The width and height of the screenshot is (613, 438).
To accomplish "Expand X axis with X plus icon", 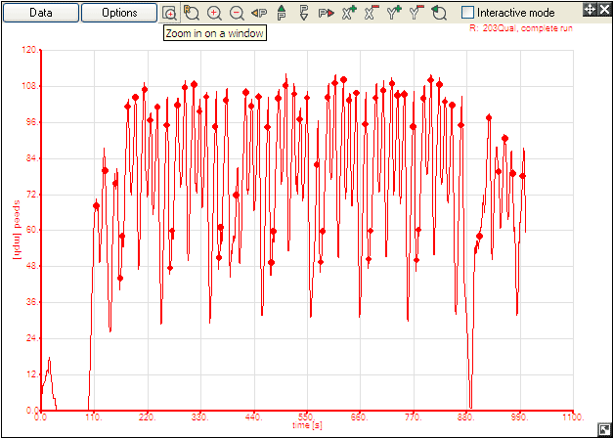I will pyautogui.click(x=349, y=13).
